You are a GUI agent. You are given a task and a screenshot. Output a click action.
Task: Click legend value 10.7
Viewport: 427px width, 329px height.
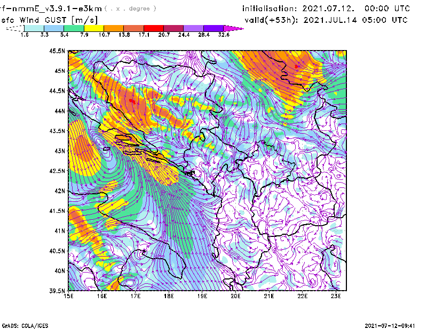[x=104, y=35]
